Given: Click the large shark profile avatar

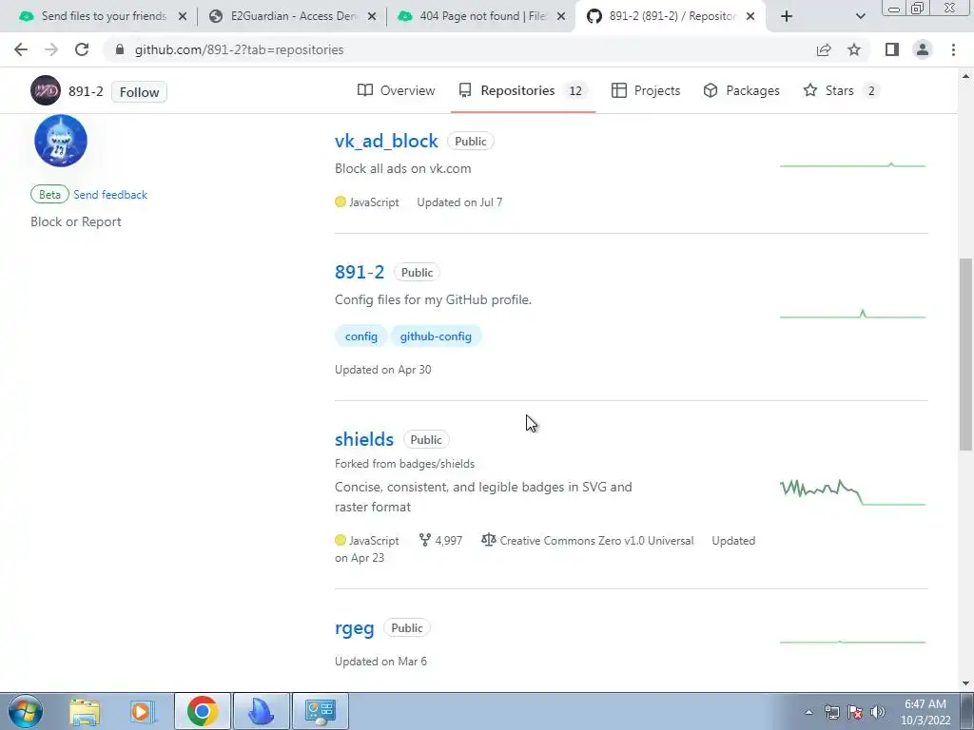Looking at the screenshot, I should click(61, 141).
